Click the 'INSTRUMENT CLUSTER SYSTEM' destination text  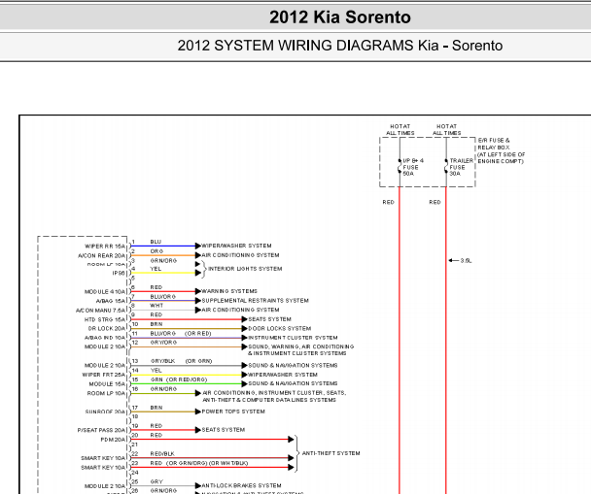point(293,338)
